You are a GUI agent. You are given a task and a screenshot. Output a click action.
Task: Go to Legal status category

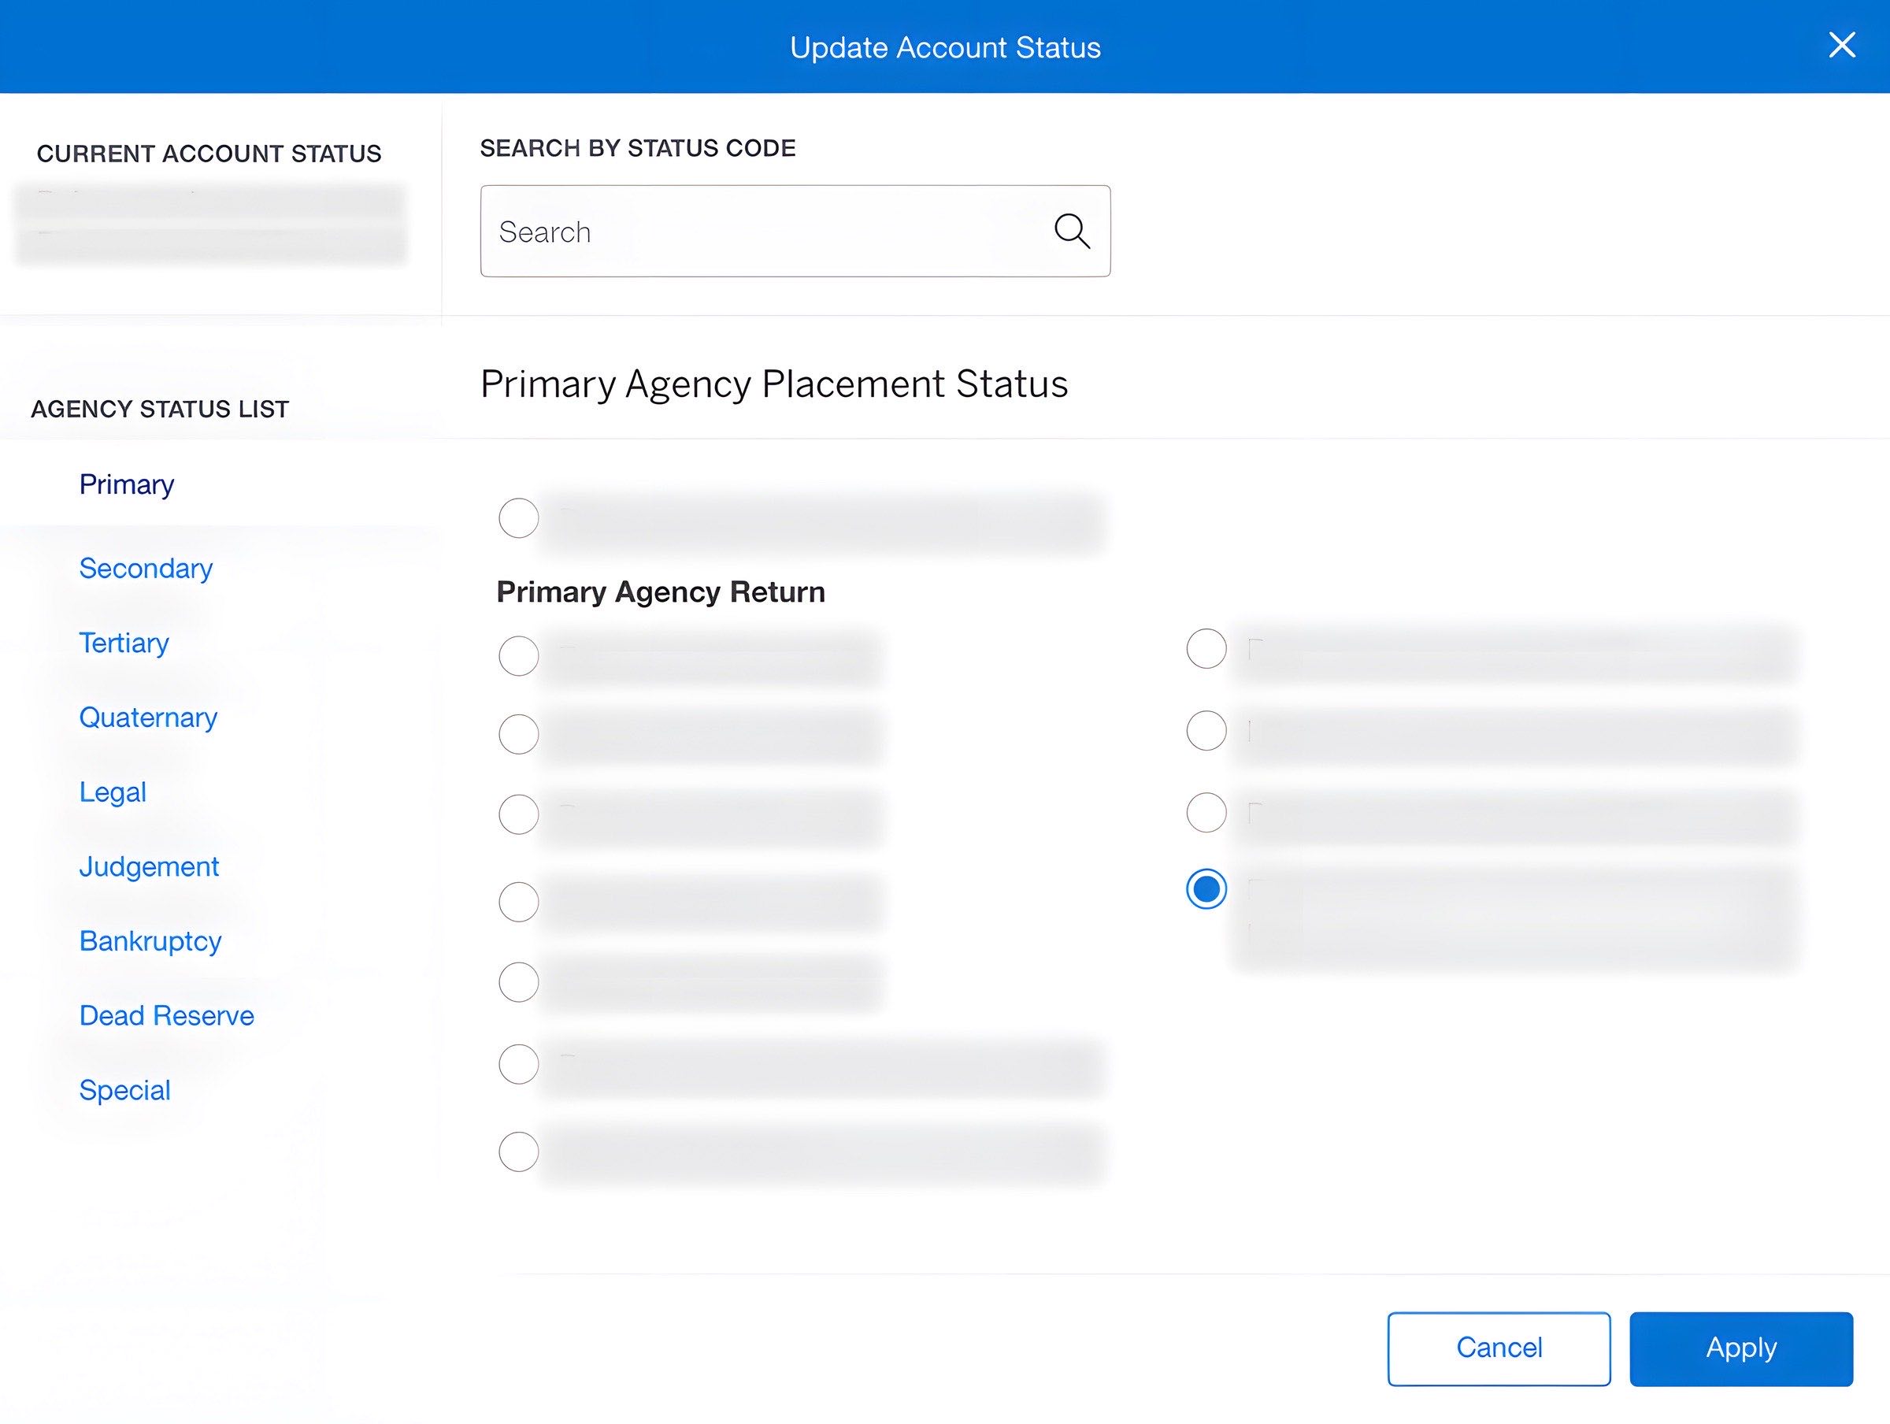[112, 792]
